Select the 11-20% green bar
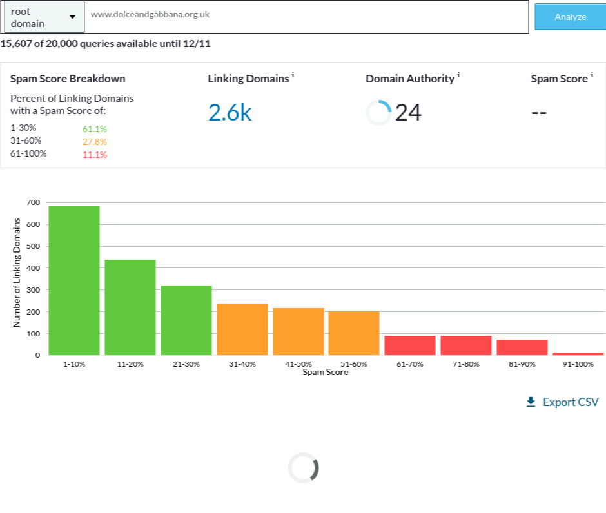This screenshot has width=606, height=513. coord(130,307)
